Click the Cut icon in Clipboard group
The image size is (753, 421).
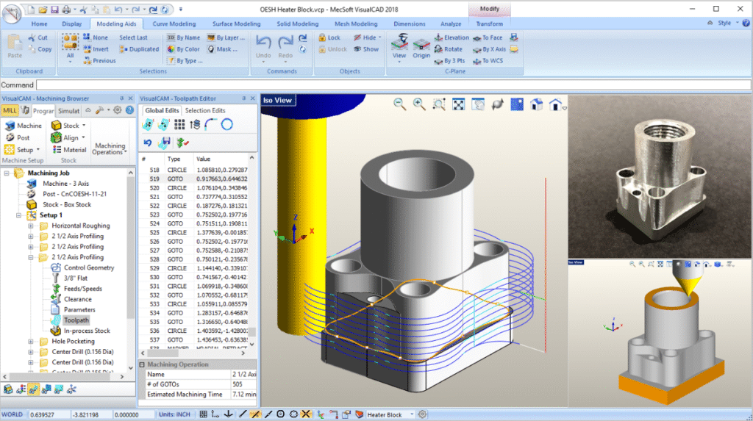[32, 37]
